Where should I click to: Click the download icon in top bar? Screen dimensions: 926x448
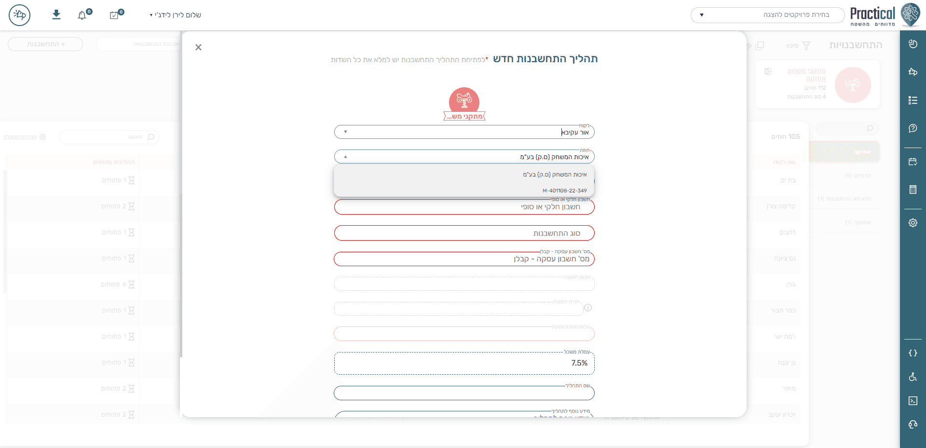[x=56, y=14]
